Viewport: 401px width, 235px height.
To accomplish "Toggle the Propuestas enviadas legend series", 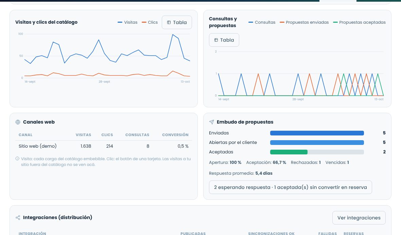I will point(304,22).
